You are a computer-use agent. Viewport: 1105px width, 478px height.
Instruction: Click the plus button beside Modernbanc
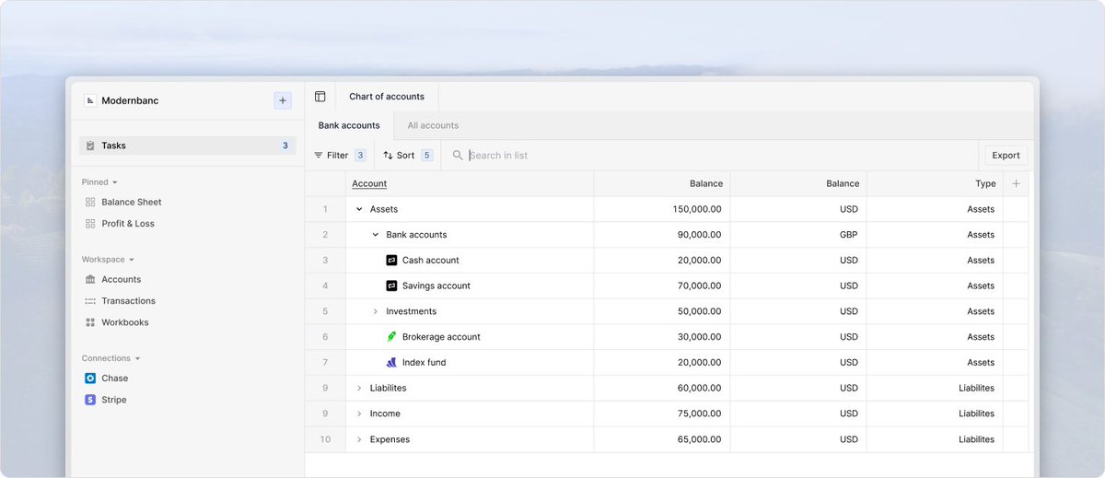pos(283,100)
